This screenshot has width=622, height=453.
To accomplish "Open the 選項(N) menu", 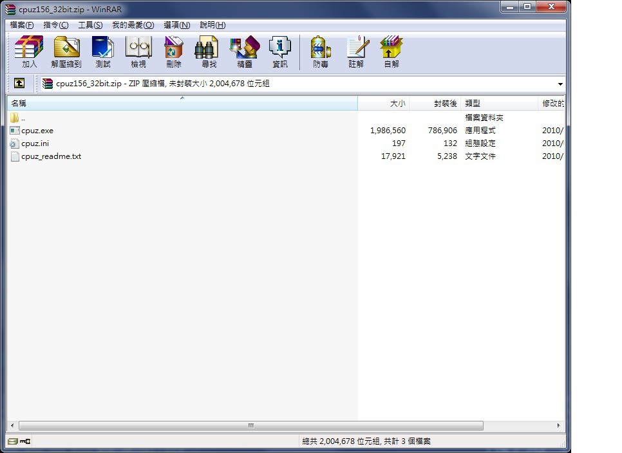I will pos(177,25).
